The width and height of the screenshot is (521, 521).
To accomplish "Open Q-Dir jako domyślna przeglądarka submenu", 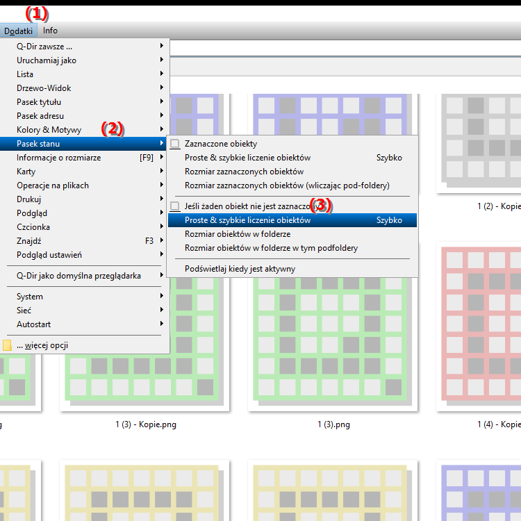I will coord(85,276).
